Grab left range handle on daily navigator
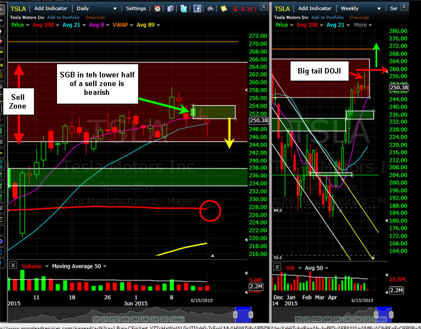This screenshot has height=329, width=421. (x=235, y=315)
